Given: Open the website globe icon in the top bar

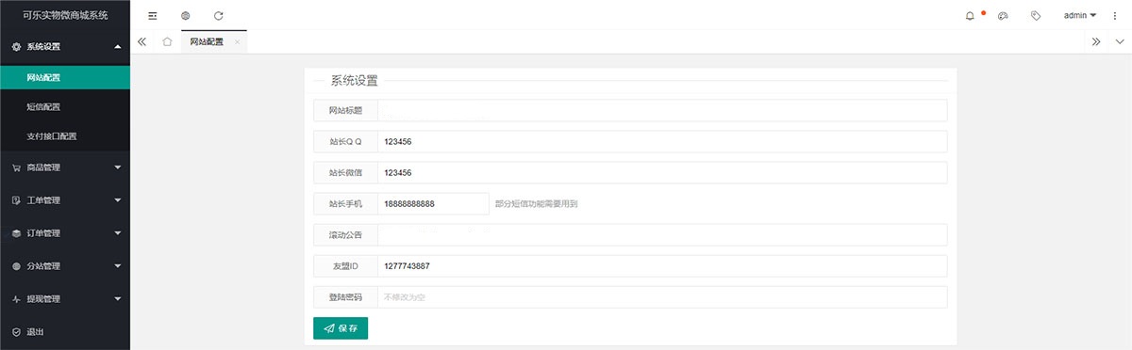Looking at the screenshot, I should click(186, 16).
